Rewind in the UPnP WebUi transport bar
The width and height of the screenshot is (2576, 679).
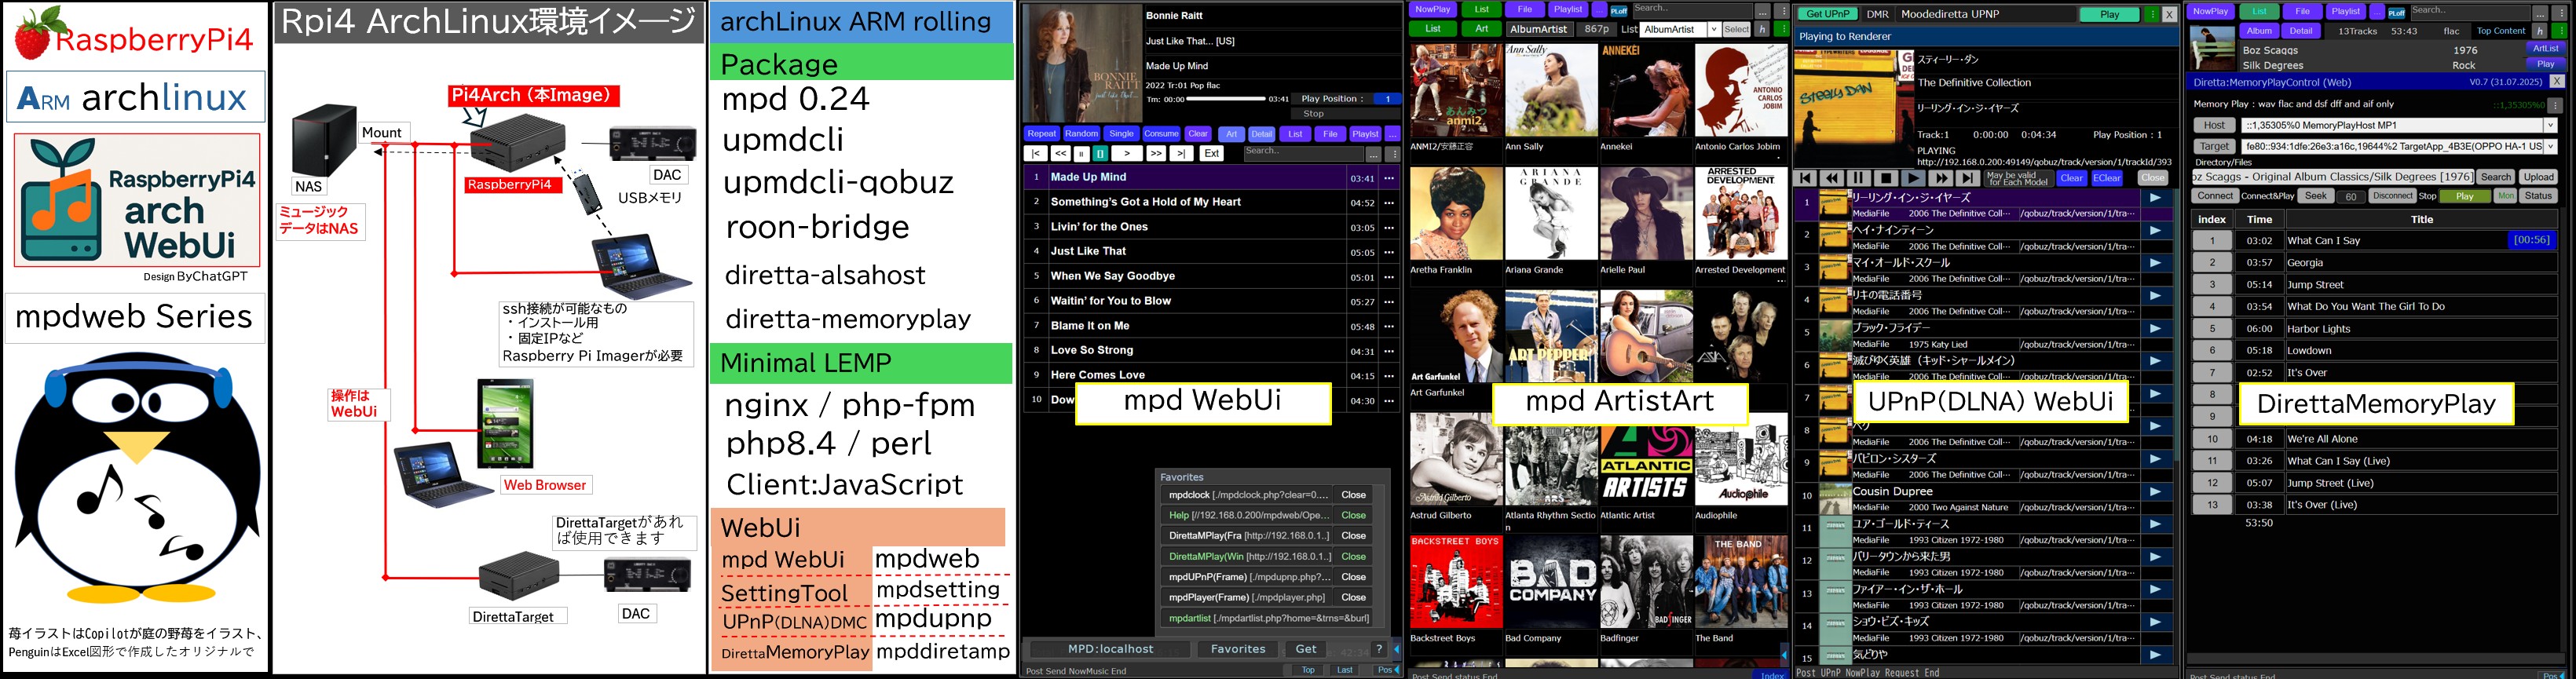pyautogui.click(x=1832, y=179)
